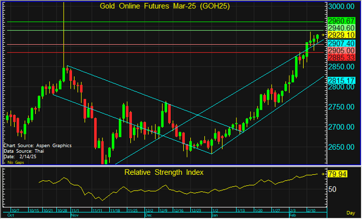
Task: Click the Dec month marker on time axis
Action: pyautogui.click(x=148, y=216)
